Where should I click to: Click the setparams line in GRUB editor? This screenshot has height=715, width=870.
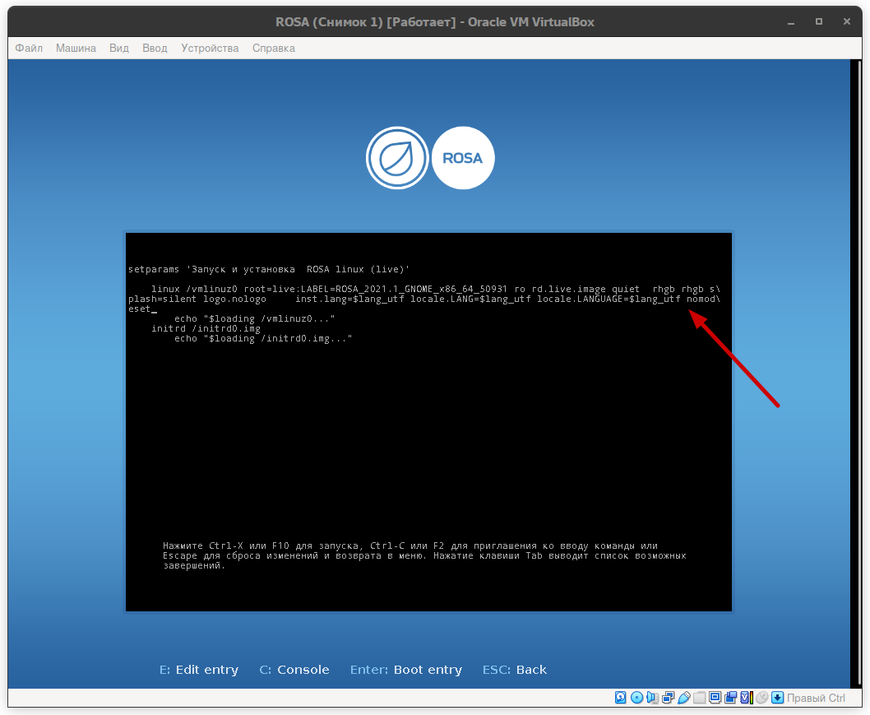(269, 269)
